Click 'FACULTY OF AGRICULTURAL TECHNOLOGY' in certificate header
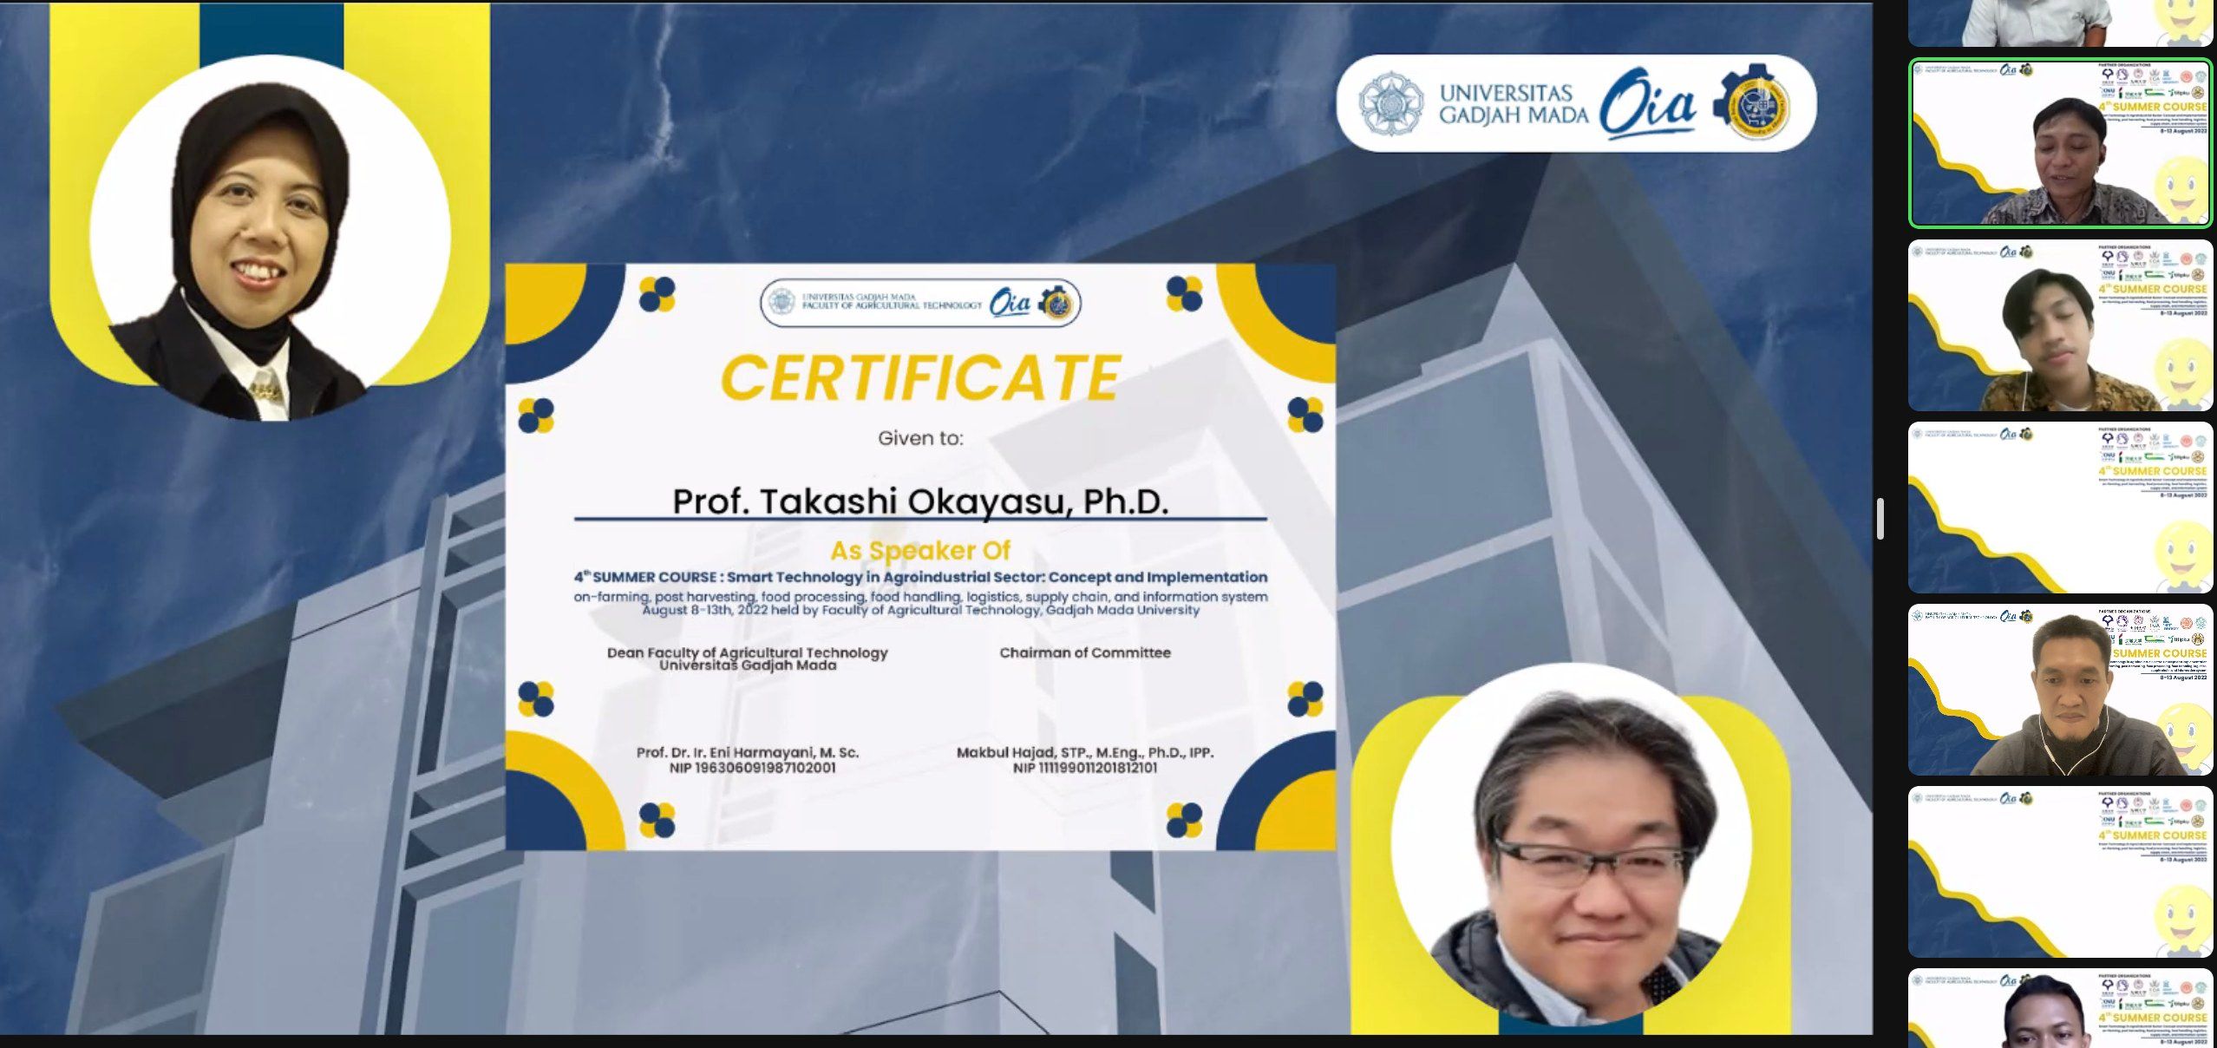Viewport: 2217px width, 1048px height. (x=892, y=305)
